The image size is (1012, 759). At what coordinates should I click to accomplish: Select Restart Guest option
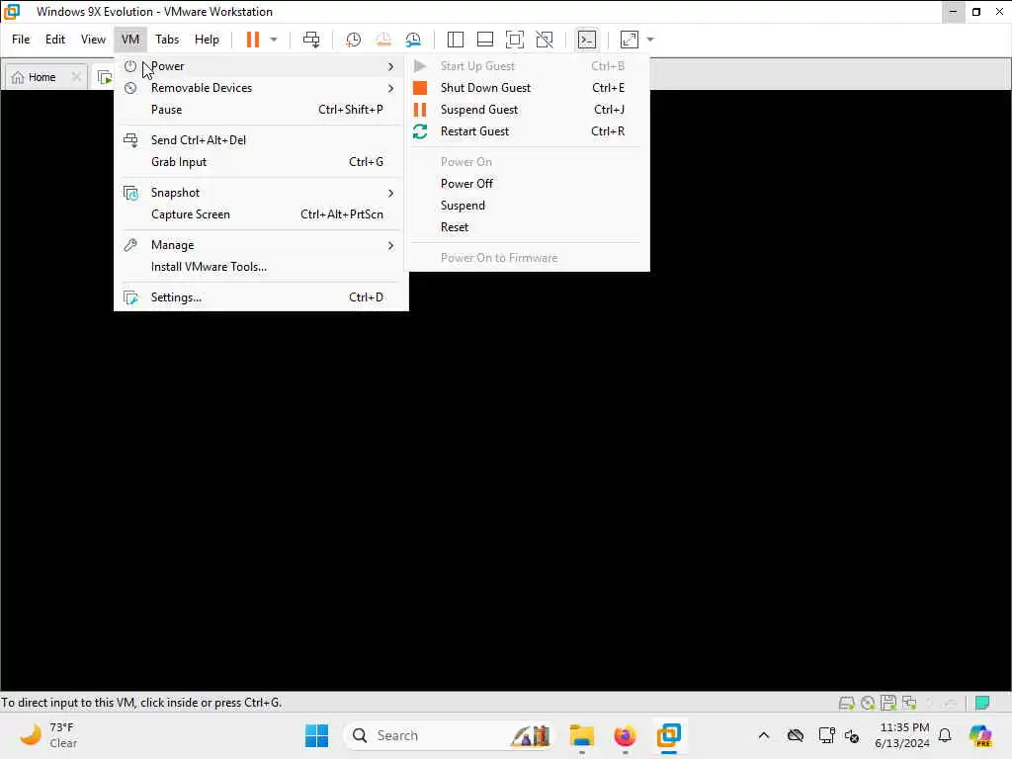point(528,131)
